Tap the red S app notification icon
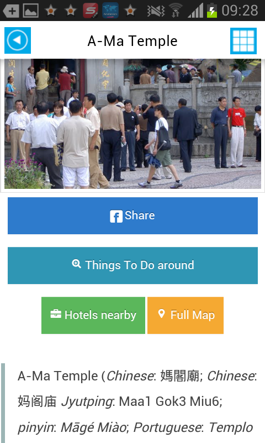 pos(91,11)
